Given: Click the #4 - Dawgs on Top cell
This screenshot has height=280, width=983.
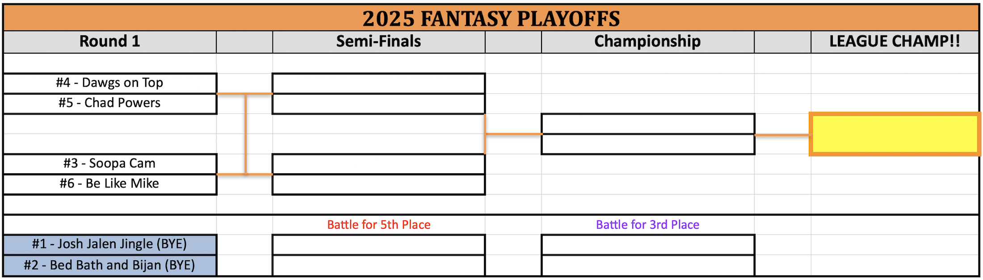Looking at the screenshot, I should click(x=109, y=83).
